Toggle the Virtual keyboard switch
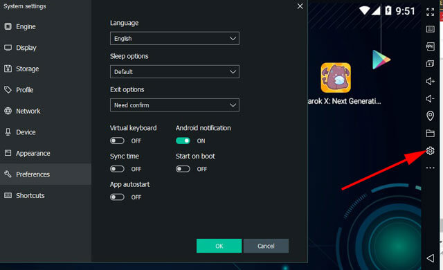Image resolution: width=443 pixels, height=270 pixels. [x=117, y=141]
